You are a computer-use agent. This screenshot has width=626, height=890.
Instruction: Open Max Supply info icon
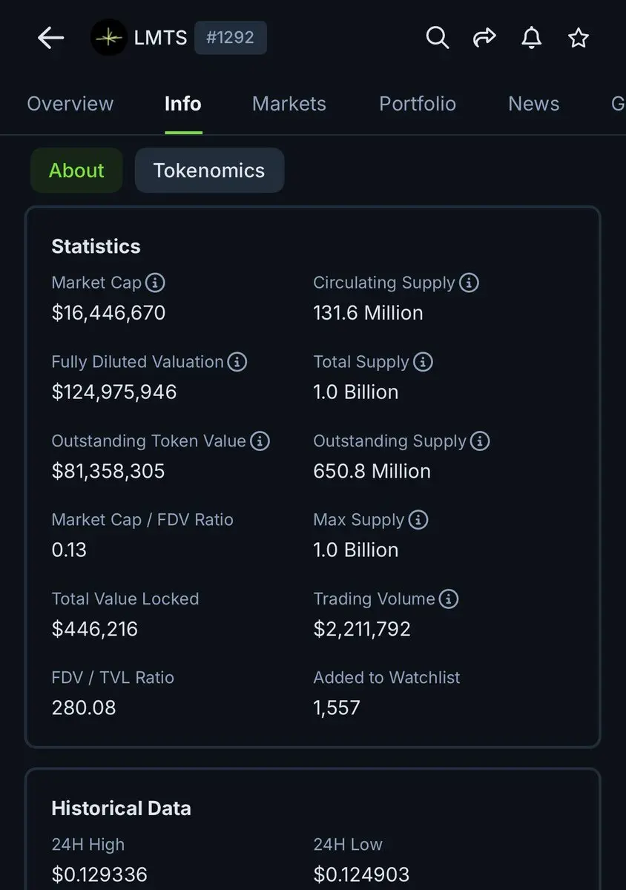[x=418, y=520]
